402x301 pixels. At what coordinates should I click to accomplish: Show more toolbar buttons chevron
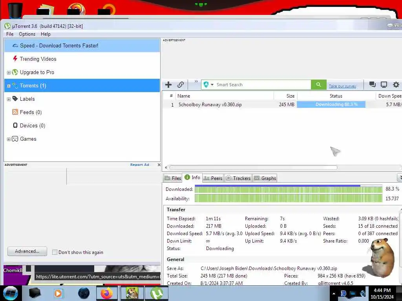click(x=196, y=82)
